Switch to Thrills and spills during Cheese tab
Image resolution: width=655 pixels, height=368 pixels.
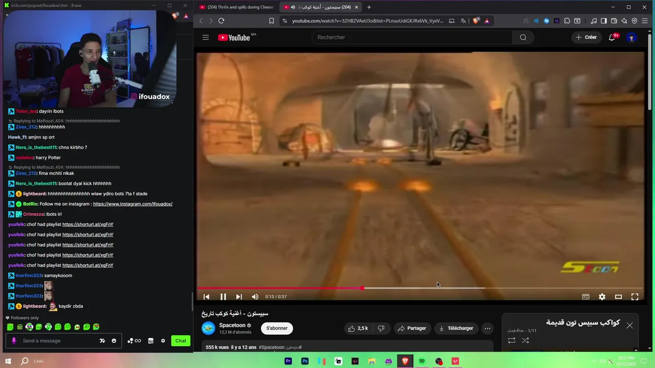236,7
